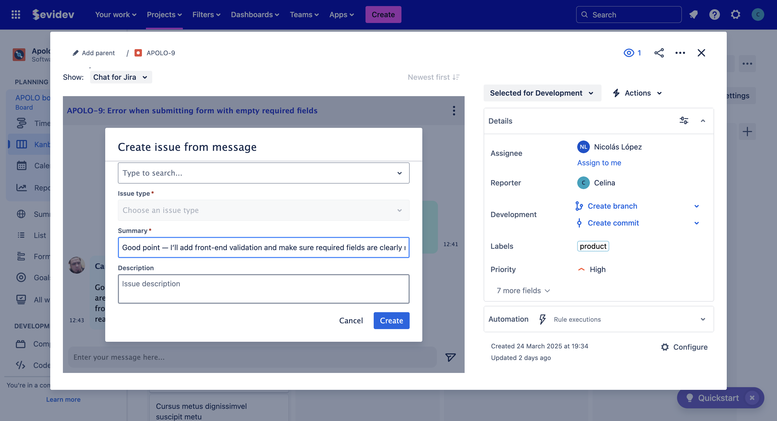Viewport: 777px width, 421px height.
Task: Open the Projects menu
Action: point(164,15)
